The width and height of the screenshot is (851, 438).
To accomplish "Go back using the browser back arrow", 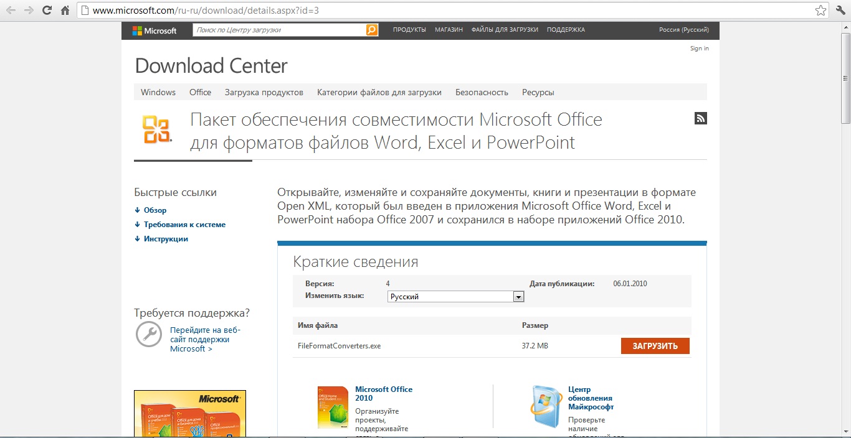I will 11,11.
